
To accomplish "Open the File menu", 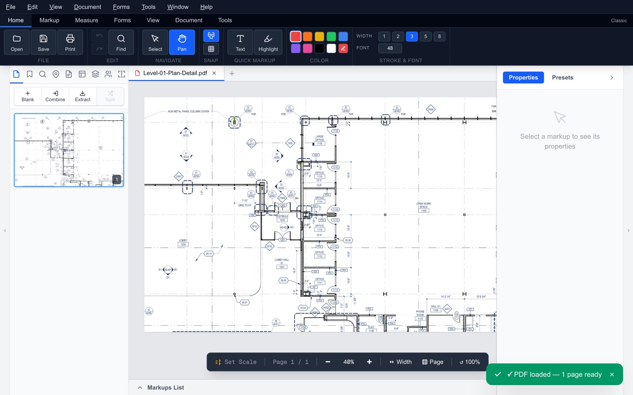I will 11,7.
